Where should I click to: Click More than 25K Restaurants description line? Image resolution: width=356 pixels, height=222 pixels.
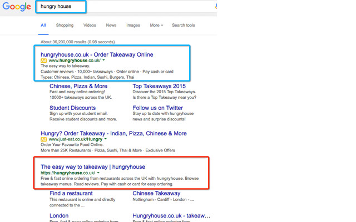108,150
